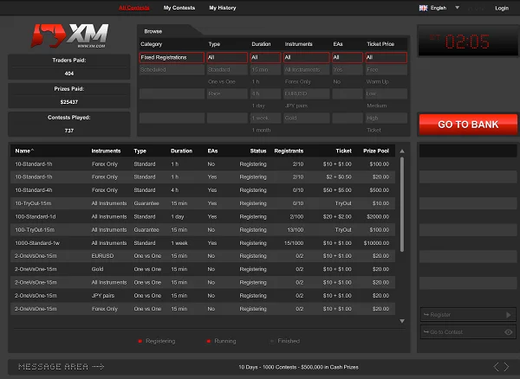The width and height of the screenshot is (520, 379).
Task: Select One vs One type filter
Action: 227,81
